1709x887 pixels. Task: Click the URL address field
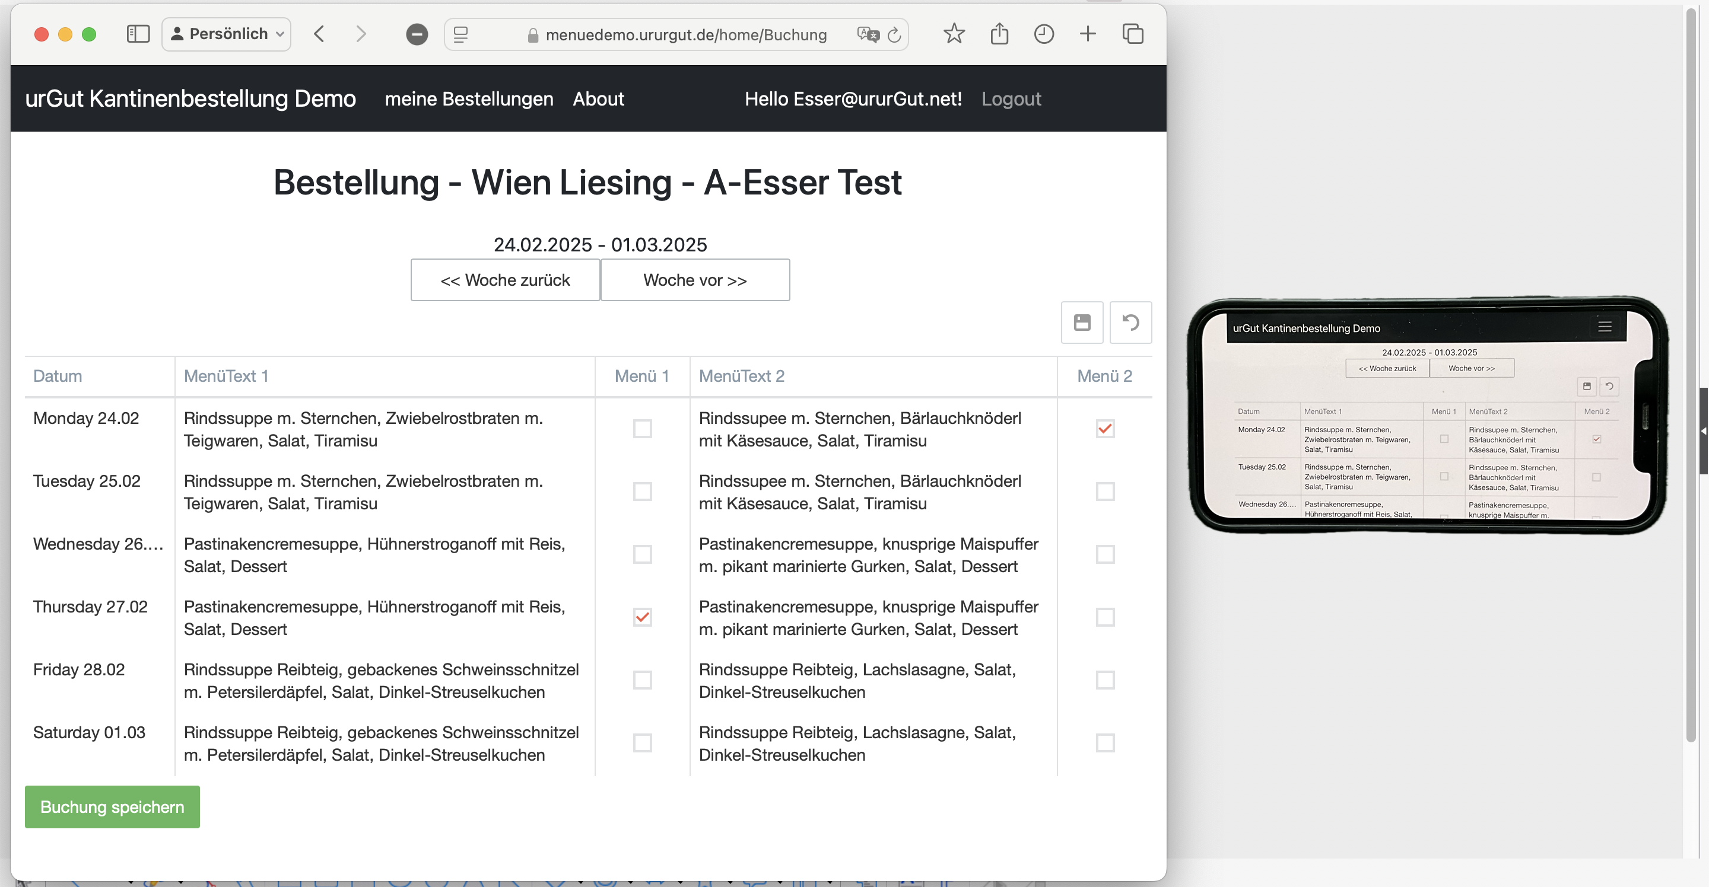click(685, 34)
